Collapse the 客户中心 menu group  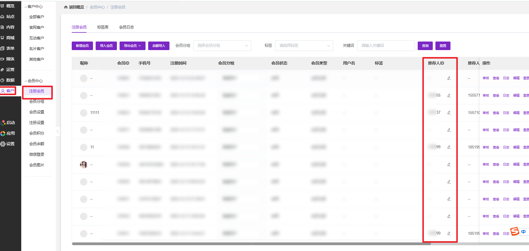tap(34, 6)
